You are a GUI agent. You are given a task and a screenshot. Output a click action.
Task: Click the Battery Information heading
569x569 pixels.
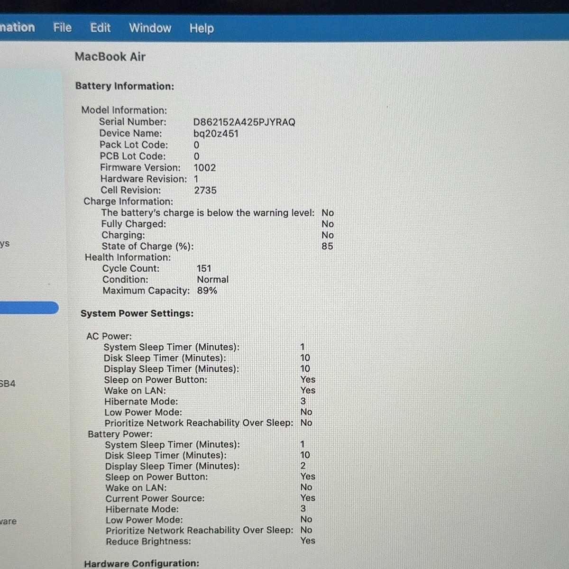pos(125,86)
